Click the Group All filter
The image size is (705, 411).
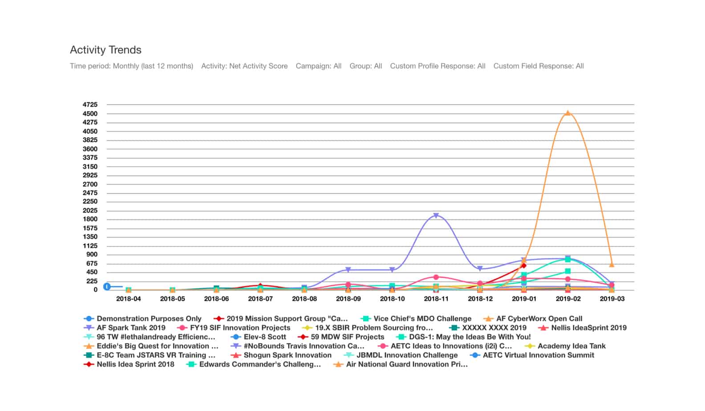pos(365,66)
